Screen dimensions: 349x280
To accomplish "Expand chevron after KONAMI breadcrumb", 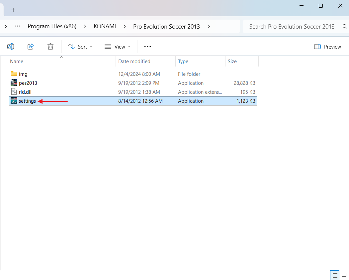I will click(125, 27).
